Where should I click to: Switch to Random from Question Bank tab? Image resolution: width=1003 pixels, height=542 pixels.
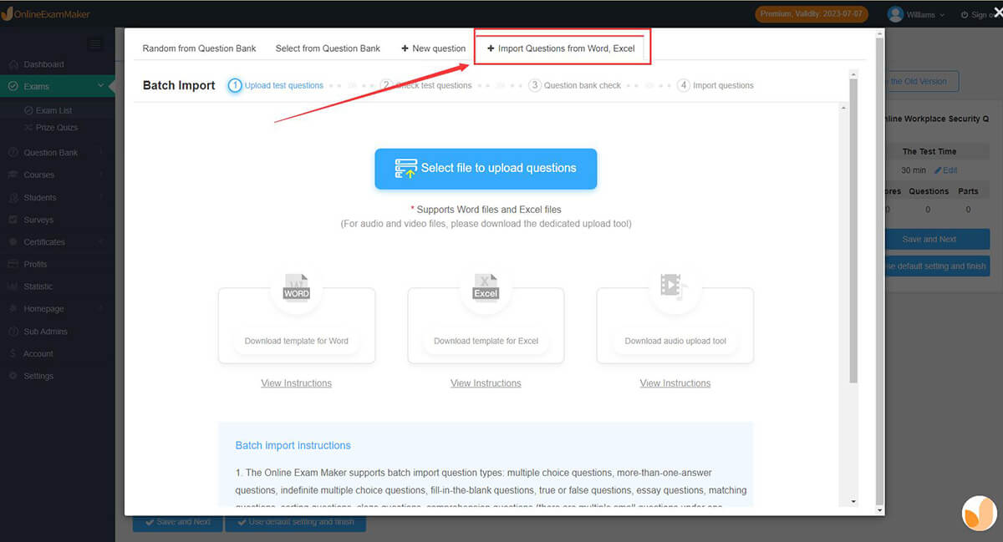tap(199, 48)
